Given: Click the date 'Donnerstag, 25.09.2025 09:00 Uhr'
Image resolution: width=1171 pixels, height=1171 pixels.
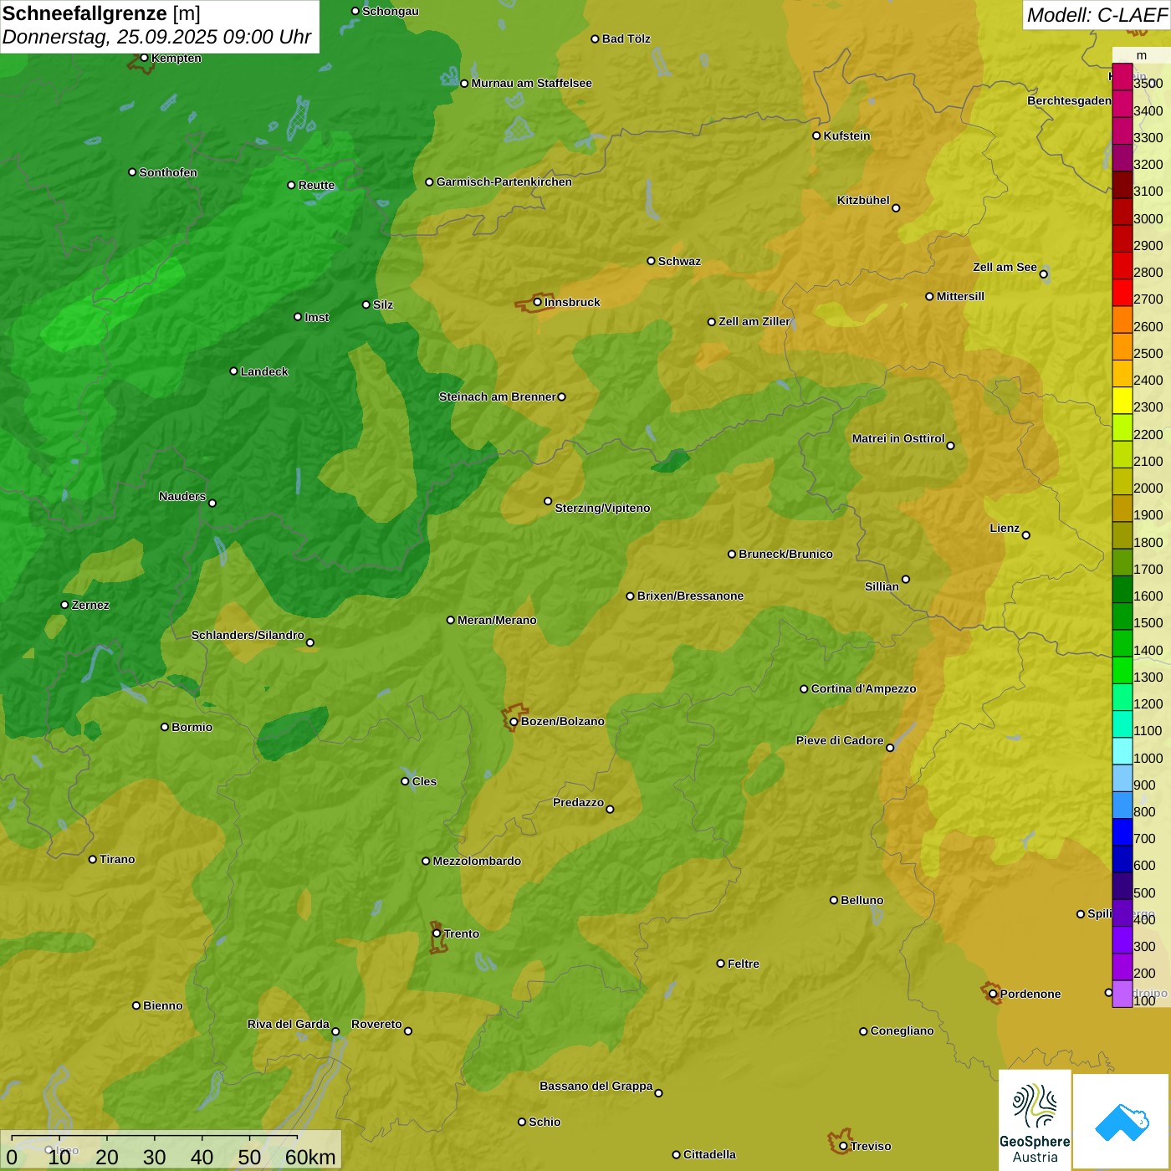Looking at the screenshot, I should tap(156, 37).
